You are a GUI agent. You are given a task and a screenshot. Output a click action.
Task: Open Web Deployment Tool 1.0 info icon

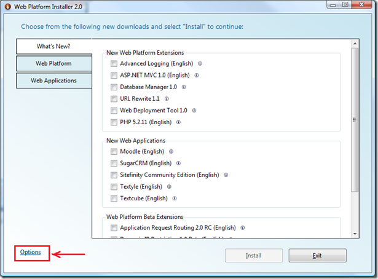(194, 111)
